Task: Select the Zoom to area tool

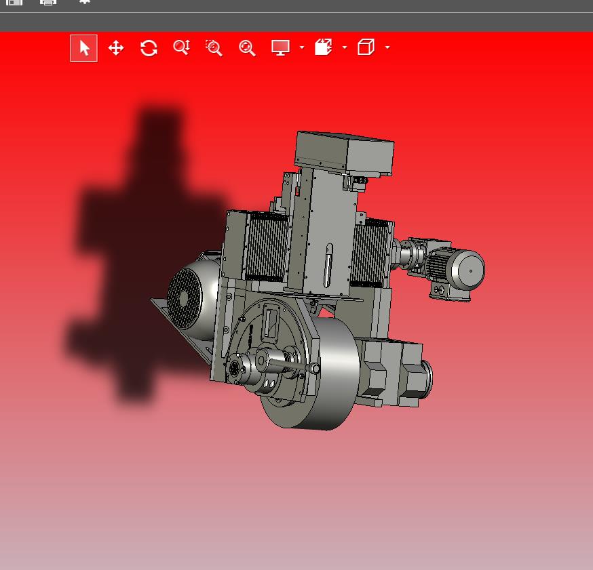Action: tap(214, 48)
